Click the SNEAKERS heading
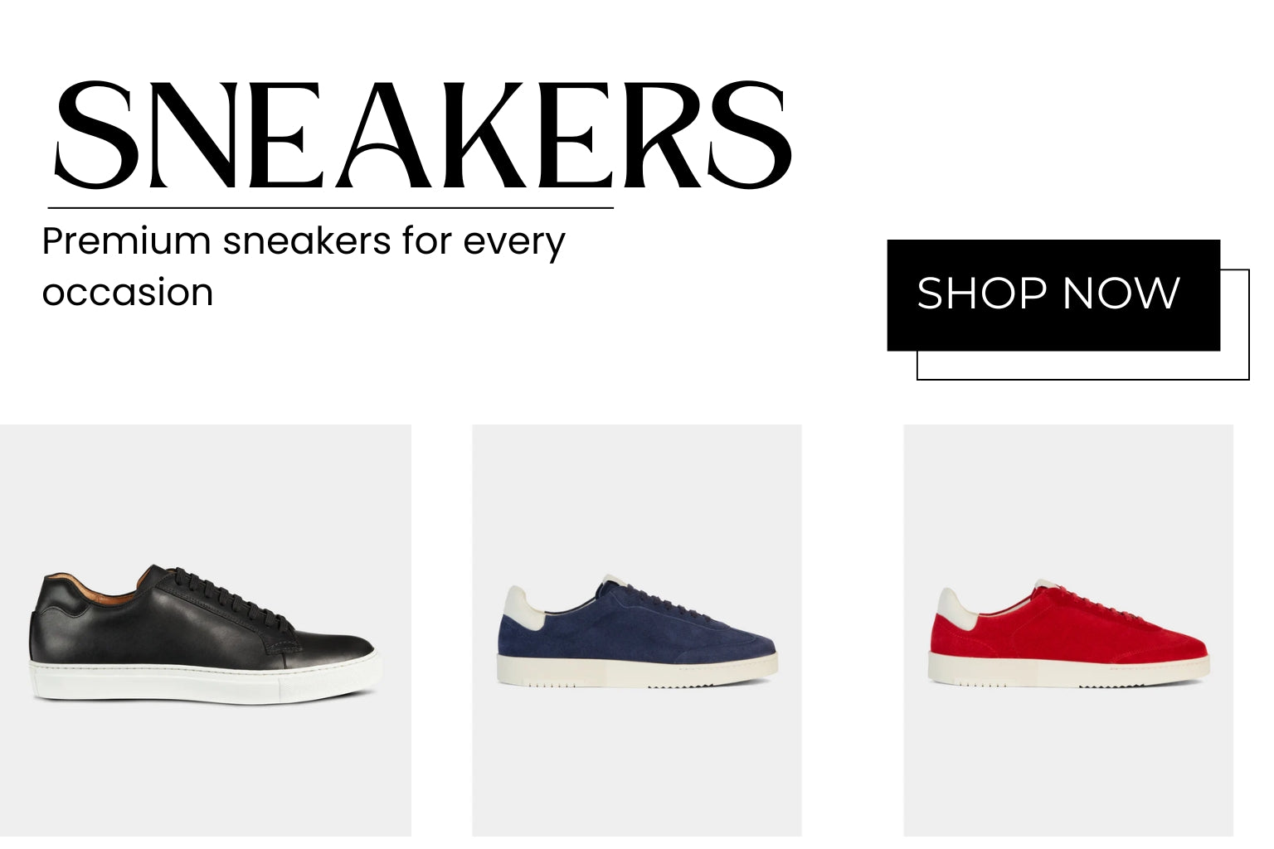 click(x=423, y=135)
